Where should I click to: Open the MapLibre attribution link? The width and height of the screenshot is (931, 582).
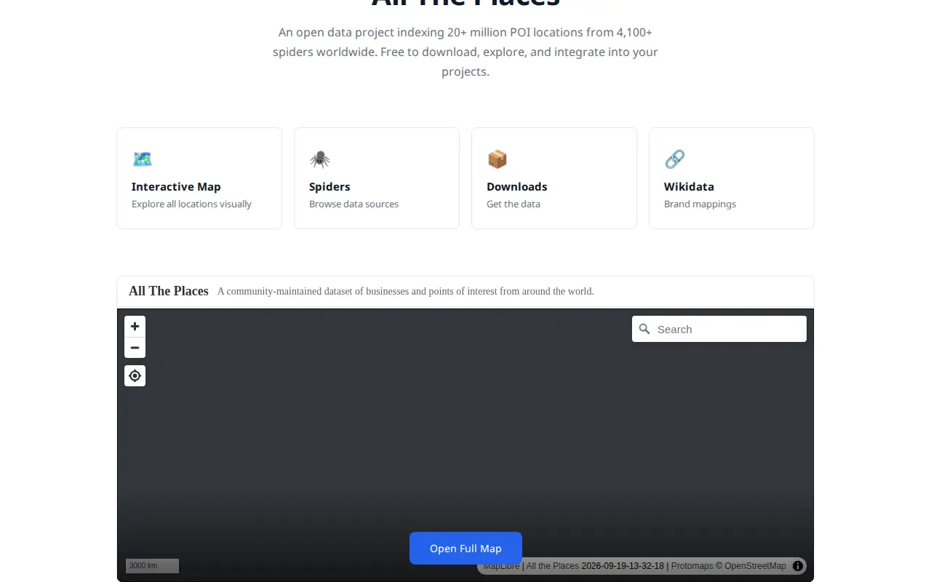click(501, 566)
